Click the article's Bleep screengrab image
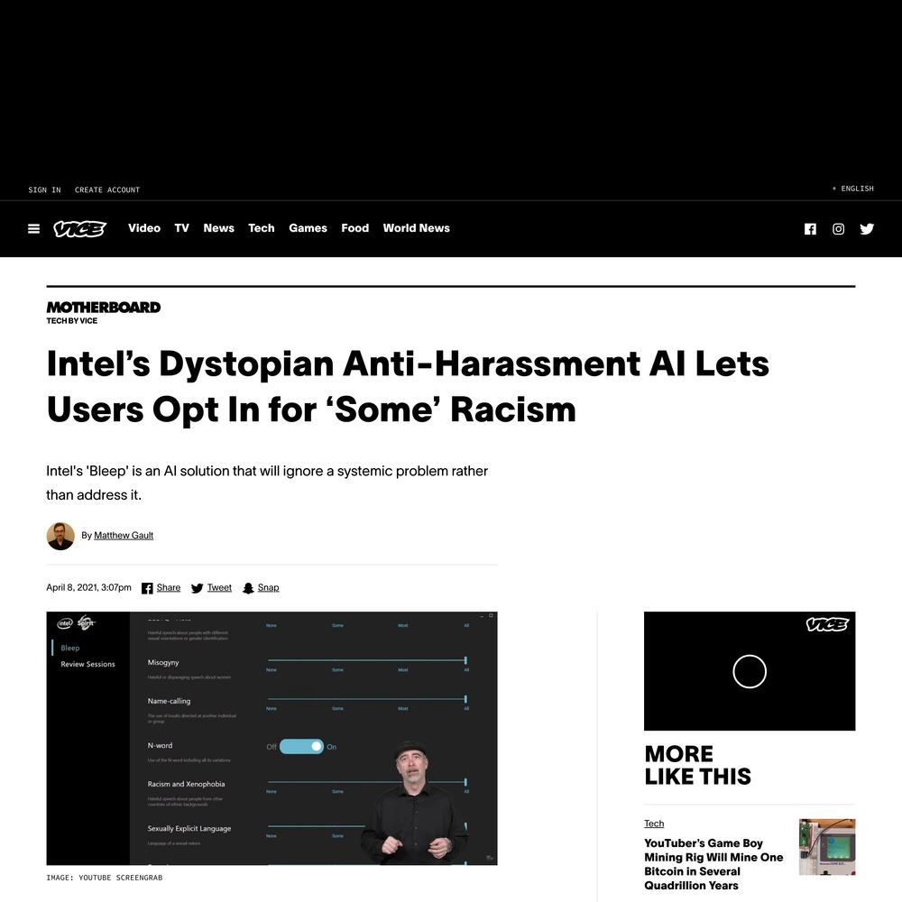The image size is (902, 902). click(x=272, y=739)
